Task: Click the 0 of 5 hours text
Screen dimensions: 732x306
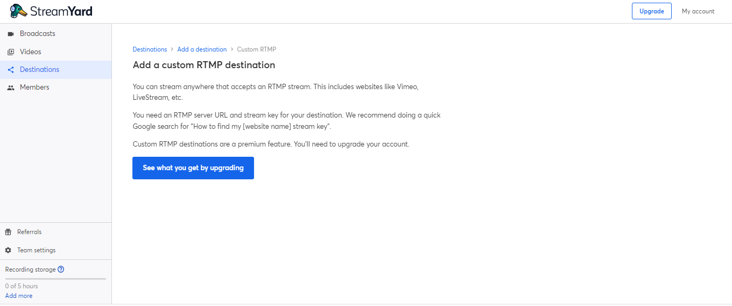Action: click(x=22, y=286)
